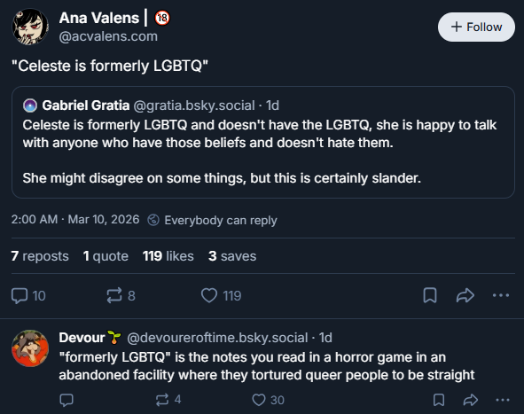Bookmark the main post

pyautogui.click(x=430, y=295)
